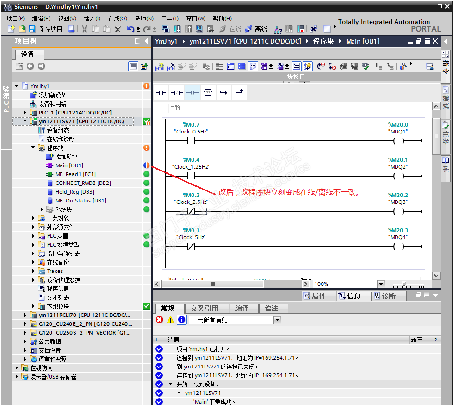Viewport: 453px width, 405px height.
Task: Click the accessible devices icon
Action: pos(278,29)
